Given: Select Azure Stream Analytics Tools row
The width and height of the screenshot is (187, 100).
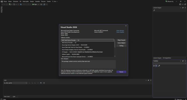Looking at the screenshot, I should click(88, 50).
